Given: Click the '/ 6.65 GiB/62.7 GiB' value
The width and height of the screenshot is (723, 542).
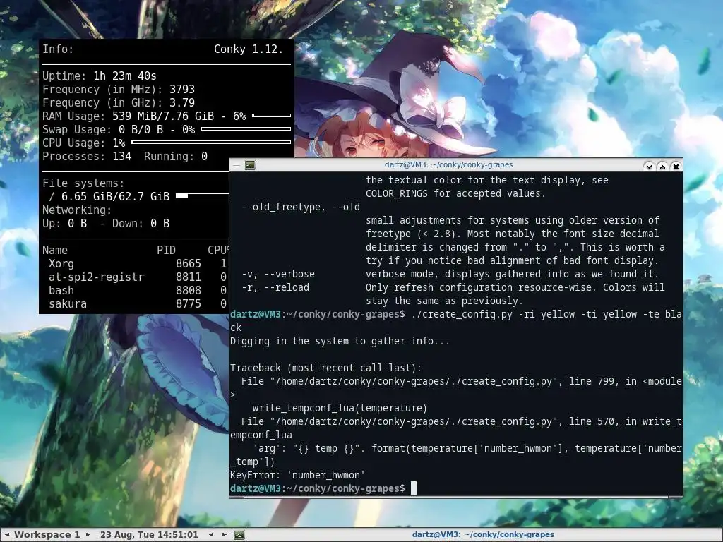Looking at the screenshot, I should [x=109, y=196].
